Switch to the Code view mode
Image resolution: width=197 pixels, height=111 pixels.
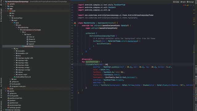pyautogui.click(x=176, y=2)
